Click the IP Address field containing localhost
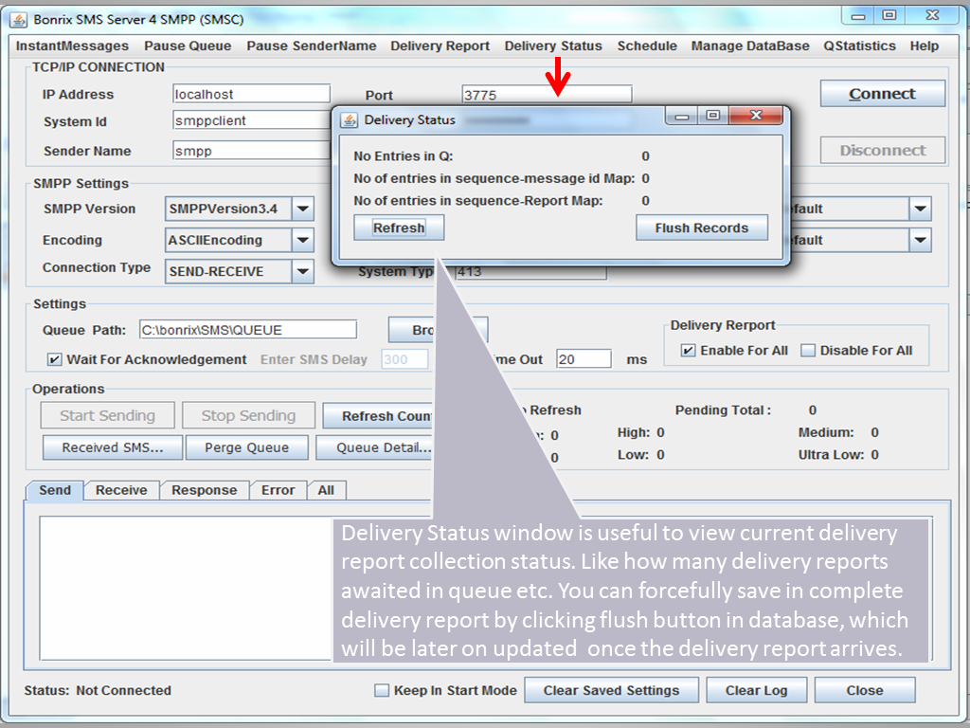970x728 pixels. click(x=251, y=94)
